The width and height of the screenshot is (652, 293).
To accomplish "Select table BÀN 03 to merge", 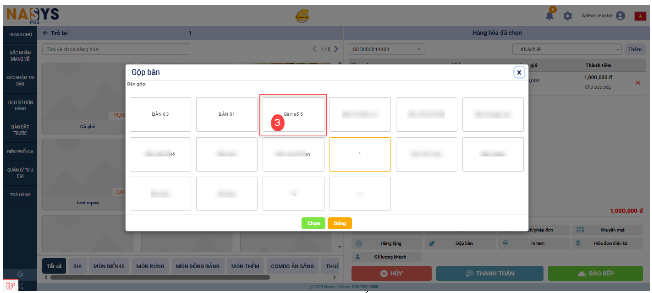I will coord(160,114).
